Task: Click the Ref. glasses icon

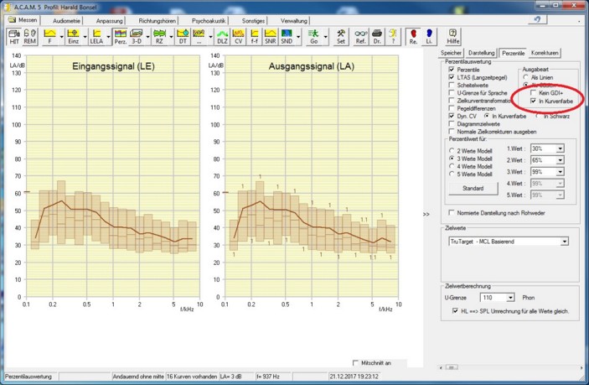Action: pyautogui.click(x=360, y=37)
